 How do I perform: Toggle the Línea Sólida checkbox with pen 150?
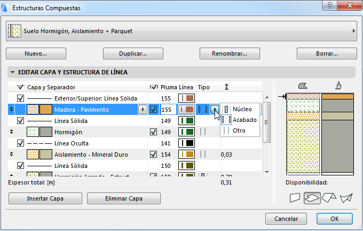(x=20, y=166)
